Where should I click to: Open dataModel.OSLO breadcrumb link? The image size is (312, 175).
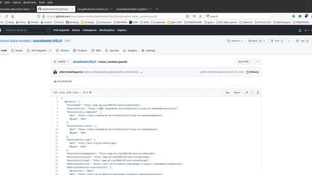(x=84, y=62)
